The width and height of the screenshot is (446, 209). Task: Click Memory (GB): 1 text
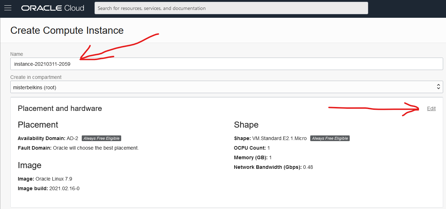click(x=253, y=157)
